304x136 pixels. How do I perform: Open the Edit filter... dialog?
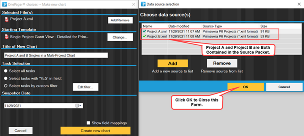click(85, 87)
